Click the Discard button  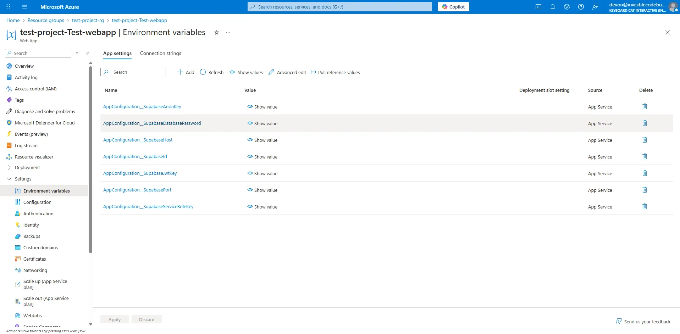(147, 319)
